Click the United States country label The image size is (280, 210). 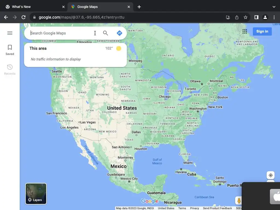[122, 108]
